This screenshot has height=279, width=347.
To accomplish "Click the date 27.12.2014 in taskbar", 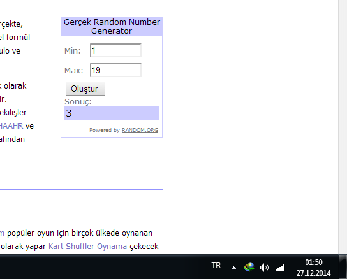I will point(314,273).
